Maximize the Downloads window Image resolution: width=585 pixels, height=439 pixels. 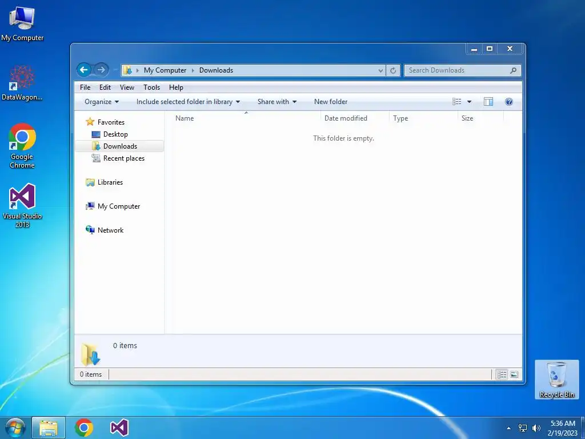click(490, 49)
